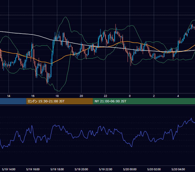This screenshot has height=172, width=195.
Task: Click the upper chart time label 16
Action: (33, 96)
